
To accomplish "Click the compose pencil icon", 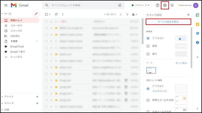I will click(x=36, y=14).
